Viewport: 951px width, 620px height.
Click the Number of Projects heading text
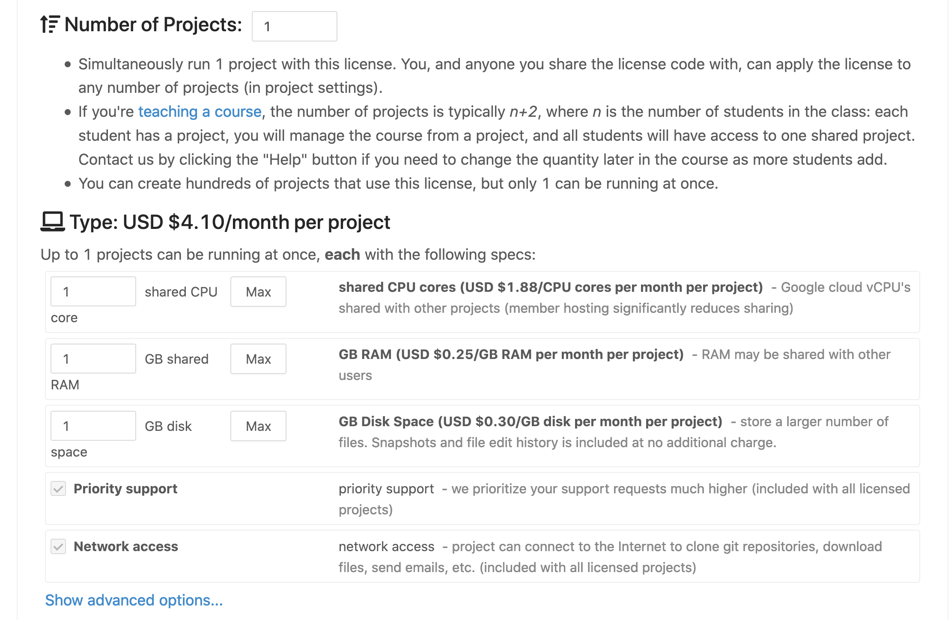(x=153, y=25)
